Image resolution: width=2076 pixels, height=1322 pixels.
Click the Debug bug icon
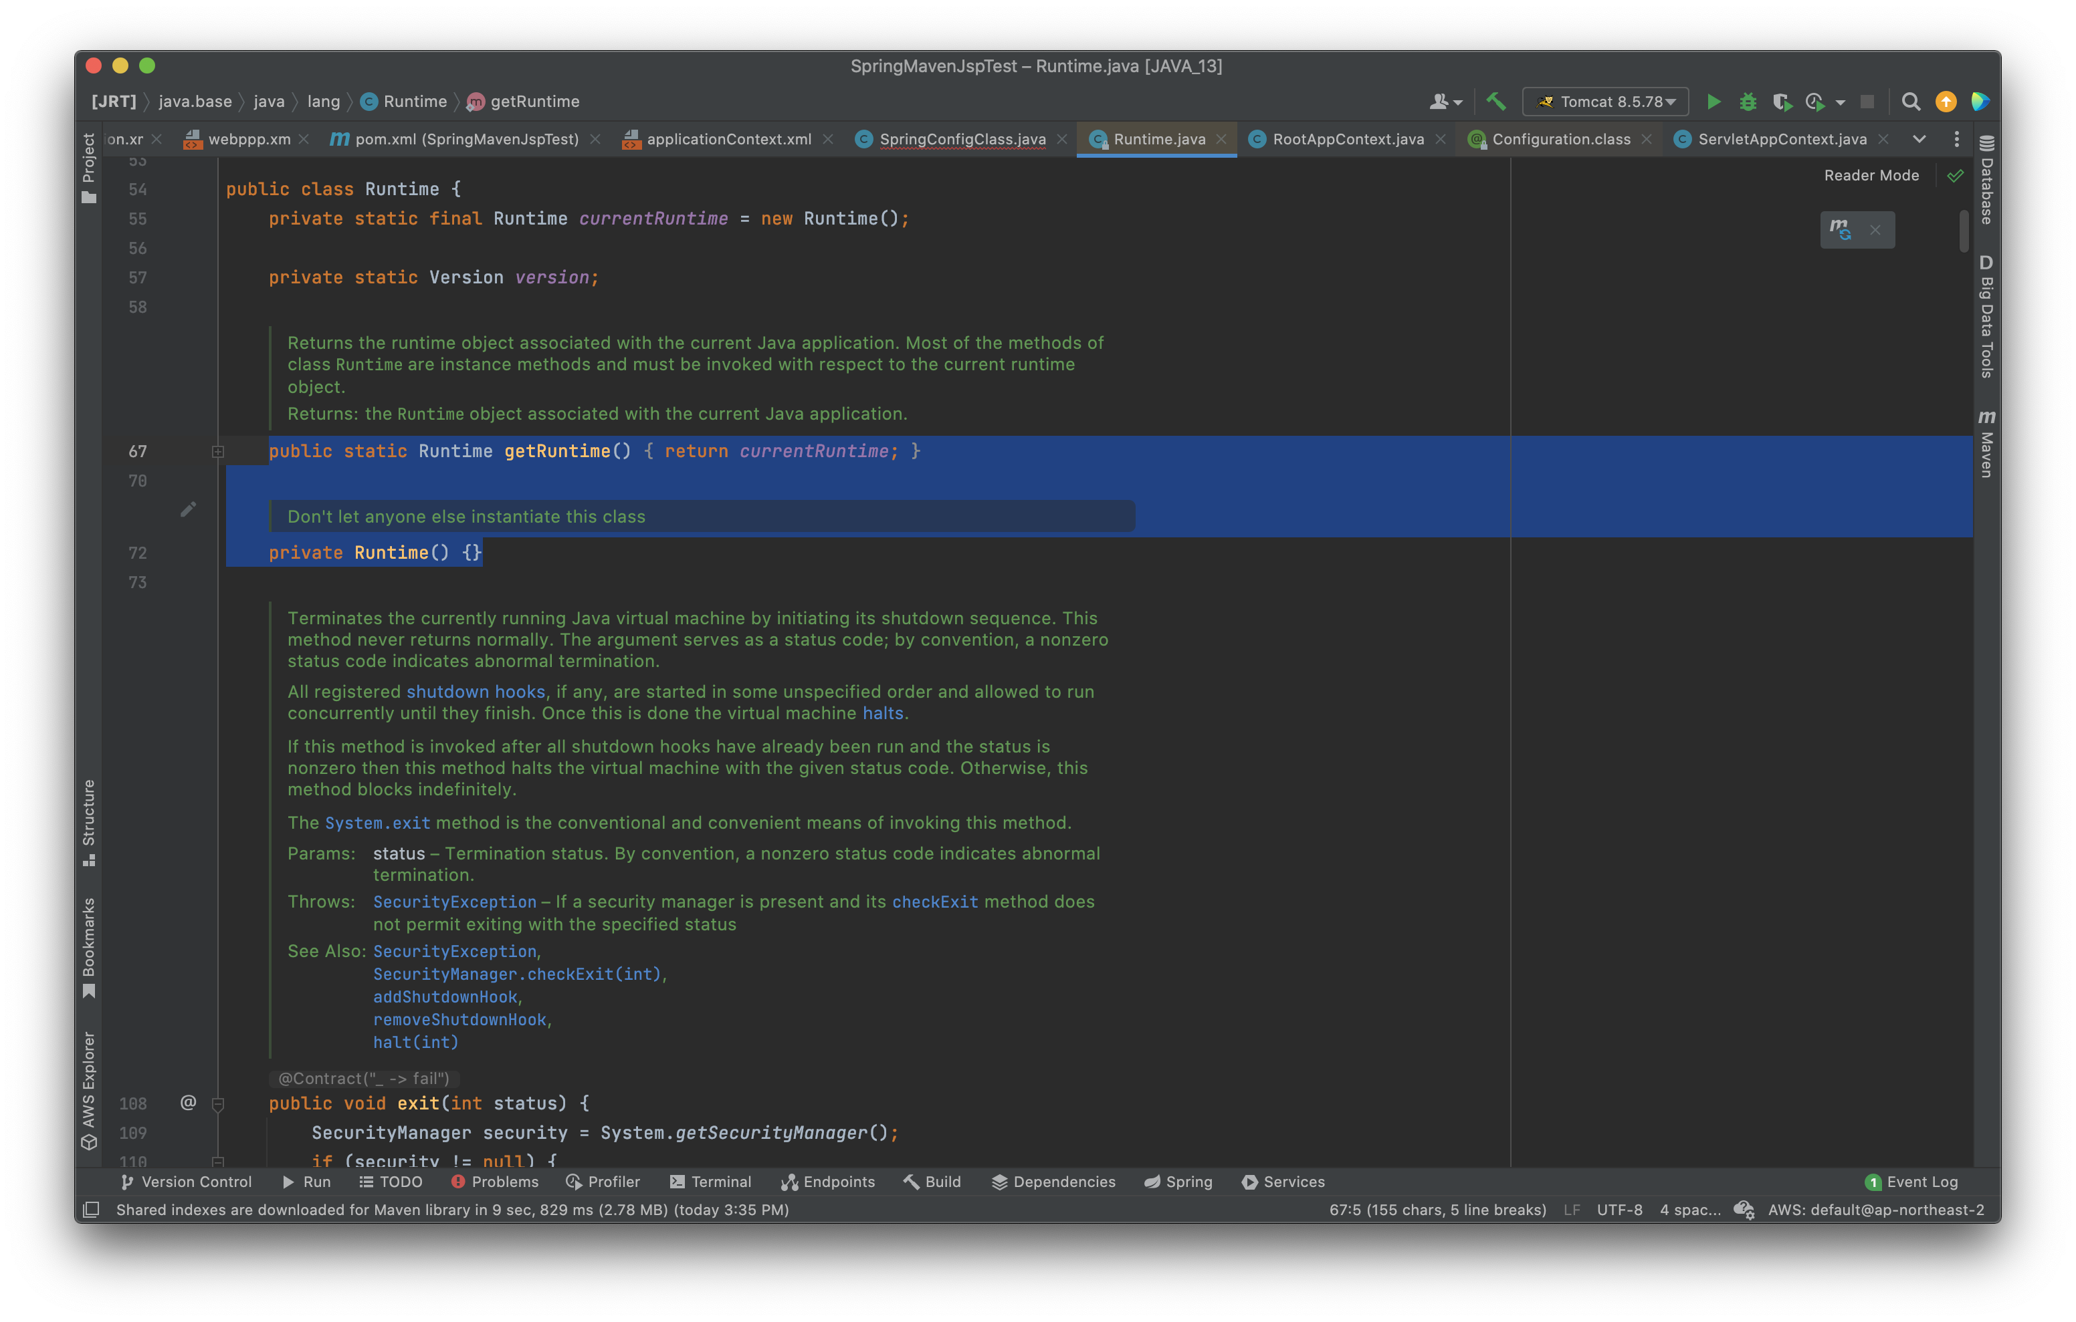(x=1748, y=102)
